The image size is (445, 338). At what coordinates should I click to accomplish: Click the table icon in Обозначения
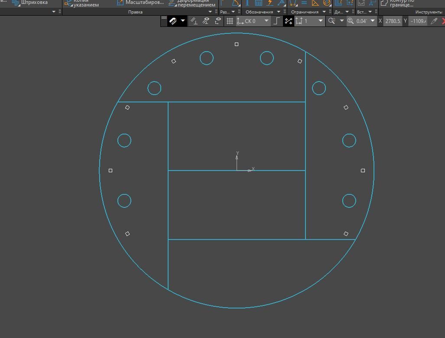[259, 3]
